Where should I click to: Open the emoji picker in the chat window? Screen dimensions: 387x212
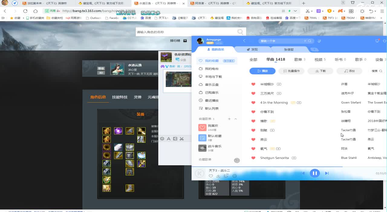coord(162,139)
